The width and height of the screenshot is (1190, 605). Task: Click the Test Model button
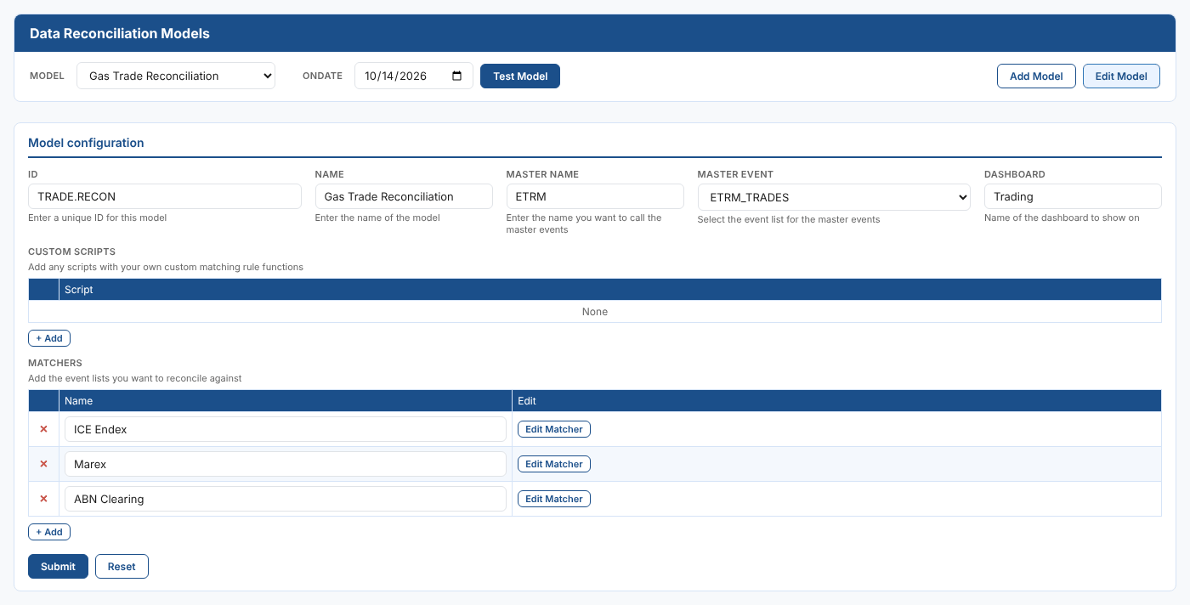520,76
